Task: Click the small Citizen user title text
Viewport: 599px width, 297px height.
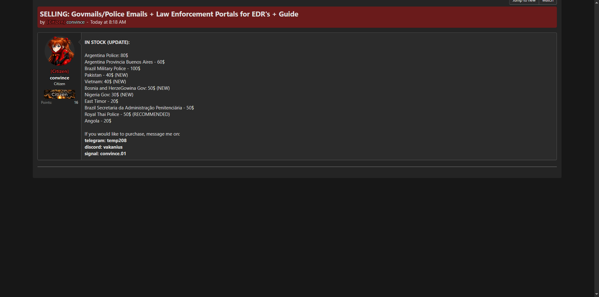Action: (59, 84)
